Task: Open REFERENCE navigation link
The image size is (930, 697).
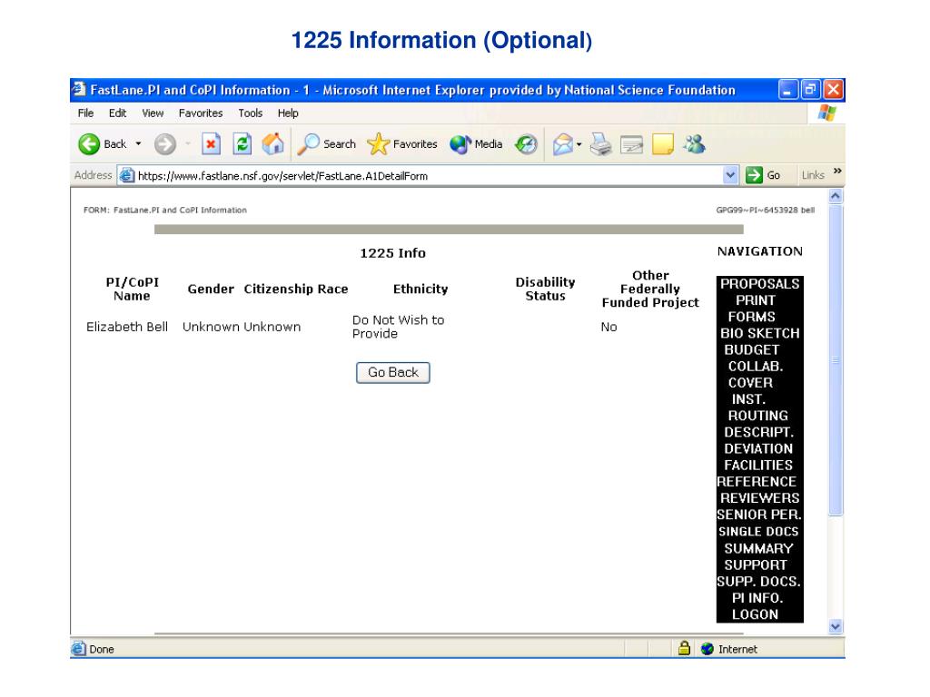Action: [757, 482]
